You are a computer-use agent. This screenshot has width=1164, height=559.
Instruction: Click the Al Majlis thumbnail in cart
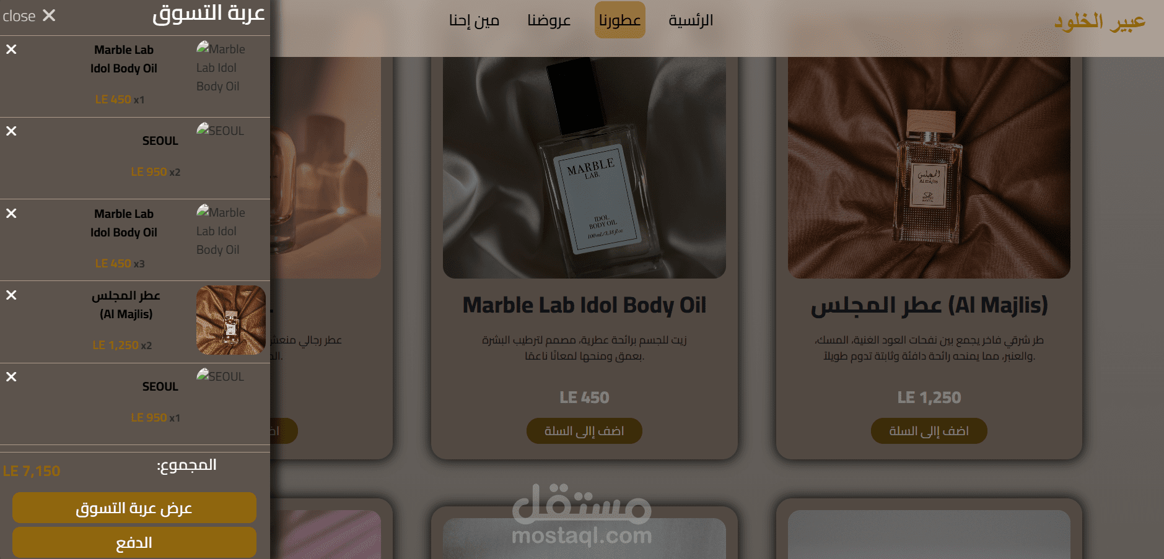230,320
